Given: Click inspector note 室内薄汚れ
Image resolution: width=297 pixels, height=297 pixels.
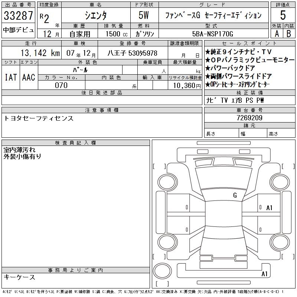Looking at the screenshot, I should [20, 150].
